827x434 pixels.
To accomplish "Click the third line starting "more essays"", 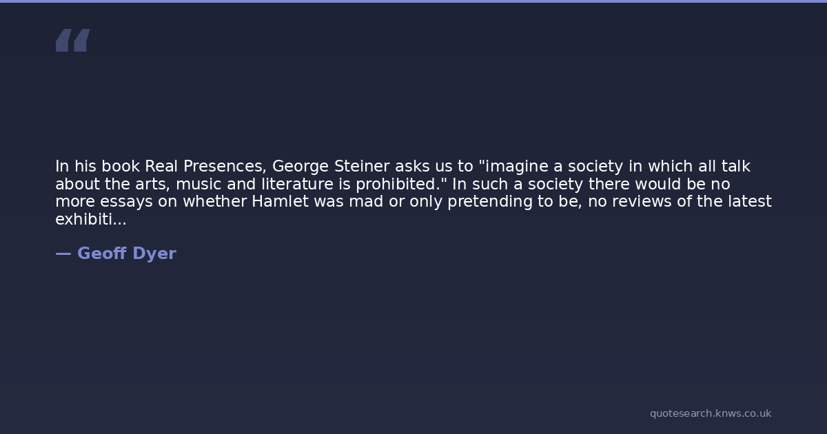I will (x=413, y=202).
